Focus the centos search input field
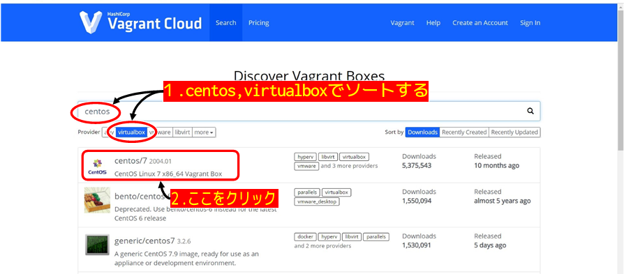Viewport: 624px width, 274px height. (309, 112)
